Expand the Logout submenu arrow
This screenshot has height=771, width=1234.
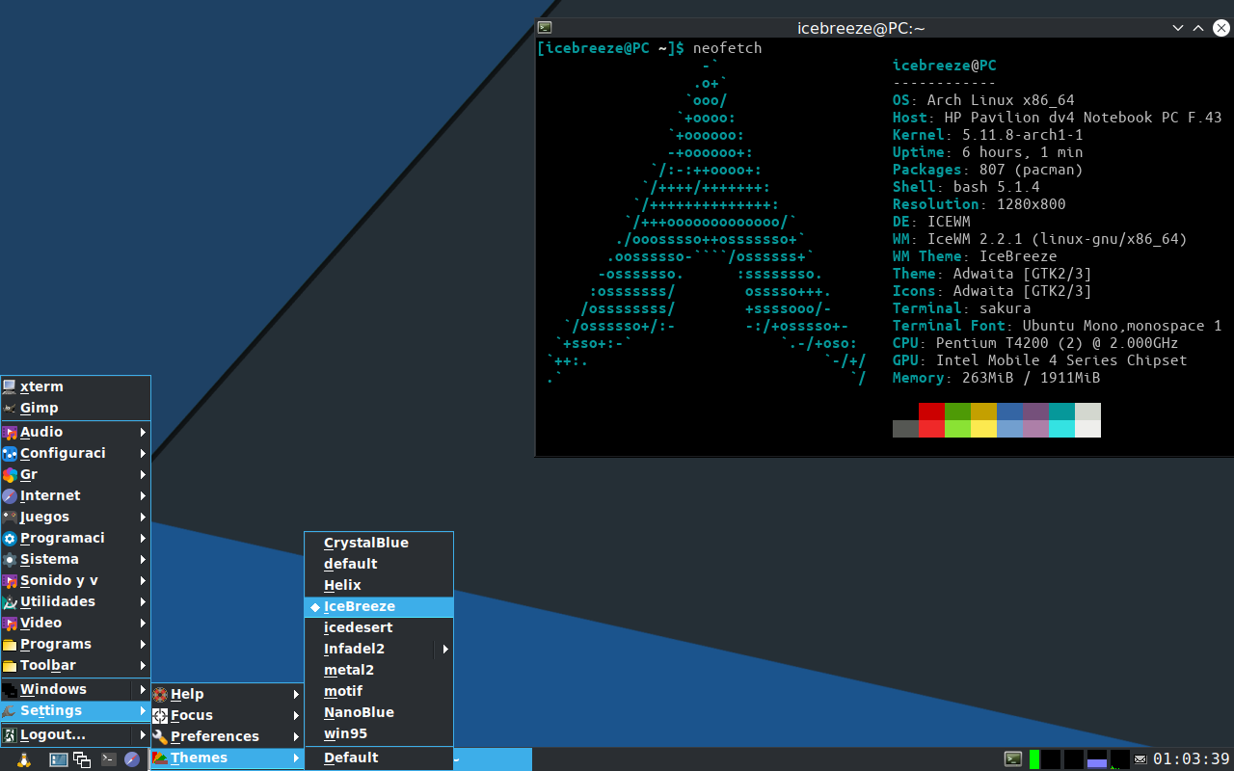pyautogui.click(x=144, y=734)
